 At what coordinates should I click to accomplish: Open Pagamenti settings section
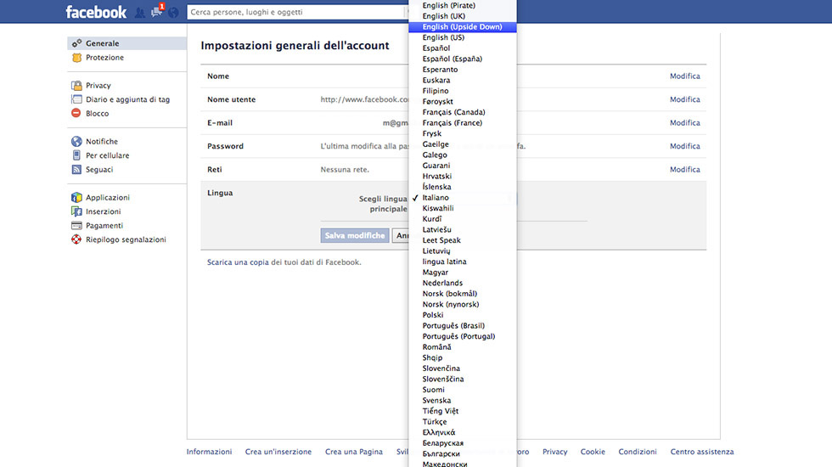coord(104,226)
